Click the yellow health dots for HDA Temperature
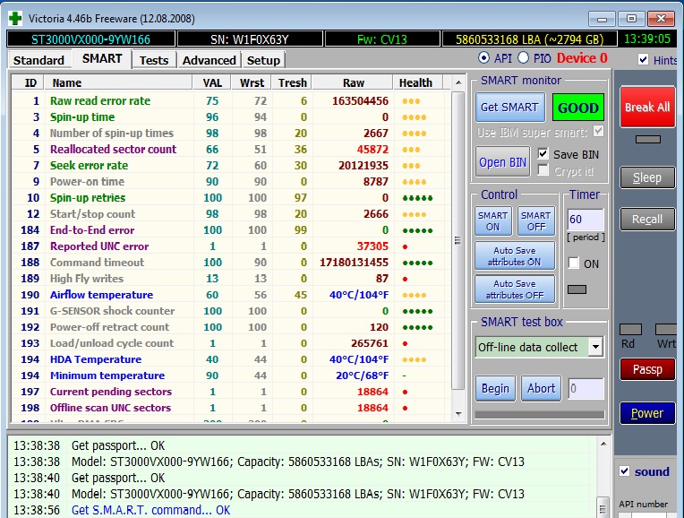 [x=414, y=360]
